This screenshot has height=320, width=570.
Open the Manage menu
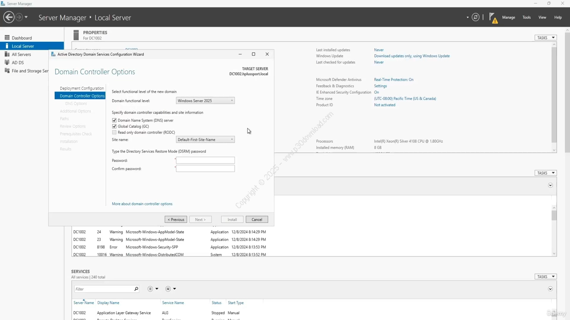[509, 17]
